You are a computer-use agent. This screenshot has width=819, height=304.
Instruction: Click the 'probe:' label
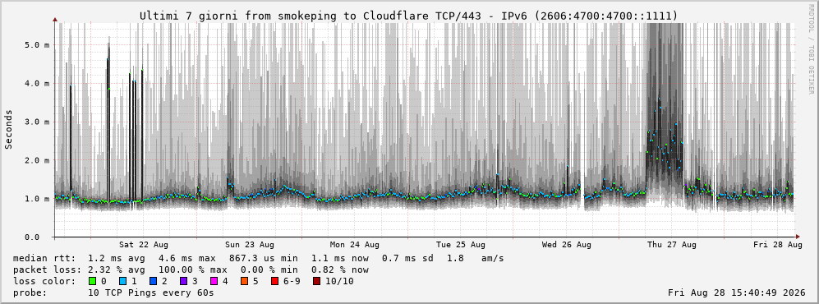pos(30,293)
